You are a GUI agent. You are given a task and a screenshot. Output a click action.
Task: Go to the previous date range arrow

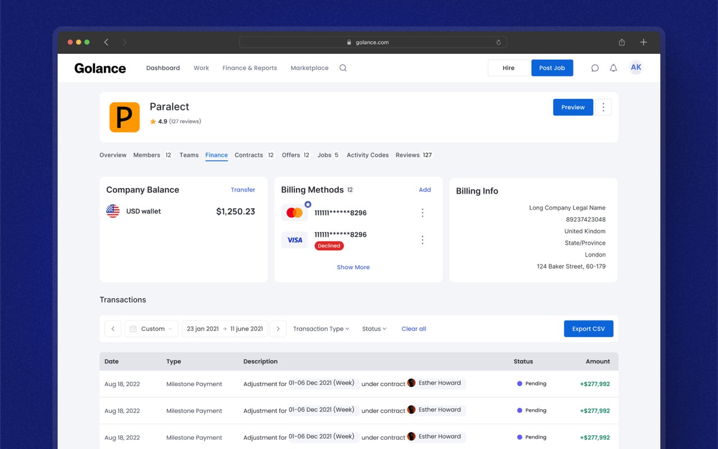(113, 329)
